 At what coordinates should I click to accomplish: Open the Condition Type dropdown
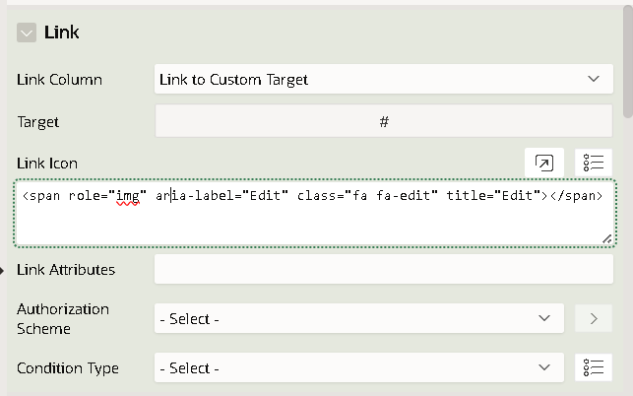(x=359, y=367)
